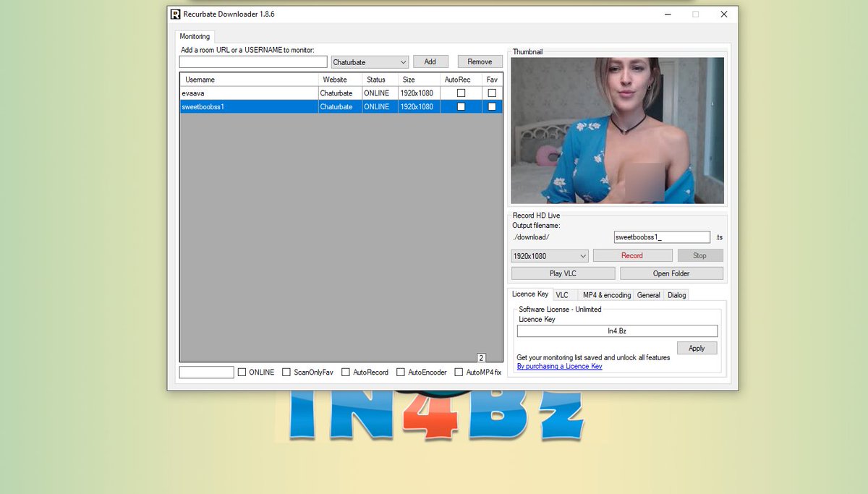
Task: Focus the room URL or username input field
Action: [x=253, y=62]
